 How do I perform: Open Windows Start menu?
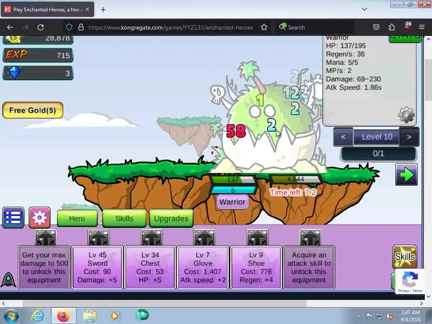coord(11,316)
